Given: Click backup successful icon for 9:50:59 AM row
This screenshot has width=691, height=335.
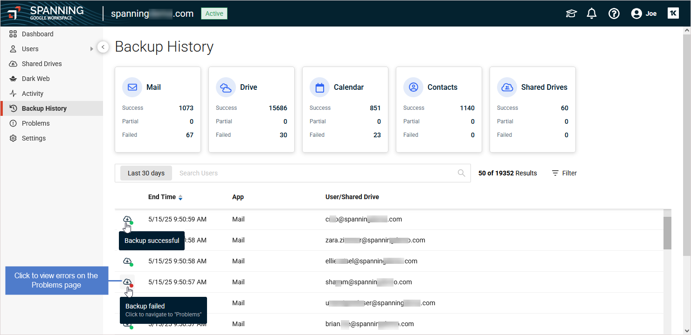Looking at the screenshot, I should 127,220.
